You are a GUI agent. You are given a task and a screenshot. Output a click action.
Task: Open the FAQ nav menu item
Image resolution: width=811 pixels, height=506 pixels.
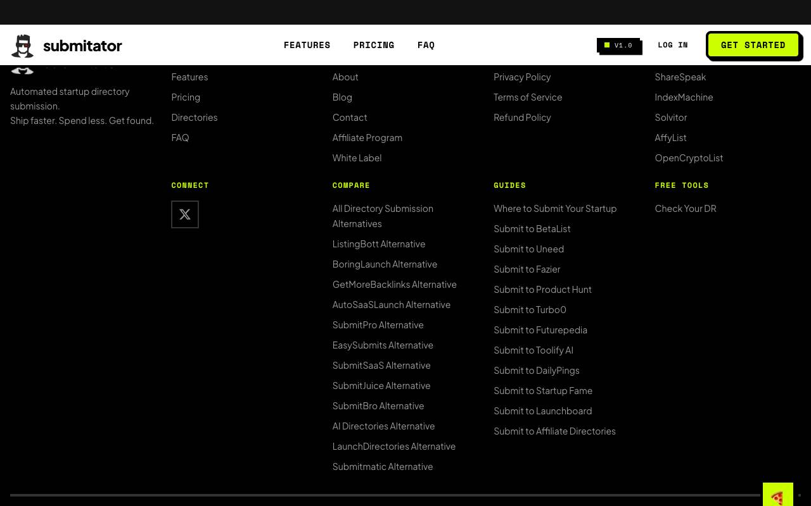pyautogui.click(x=426, y=45)
